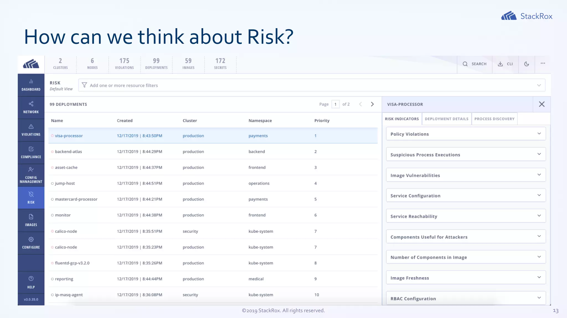Click the payments namespace of visa-processor

[258, 136]
